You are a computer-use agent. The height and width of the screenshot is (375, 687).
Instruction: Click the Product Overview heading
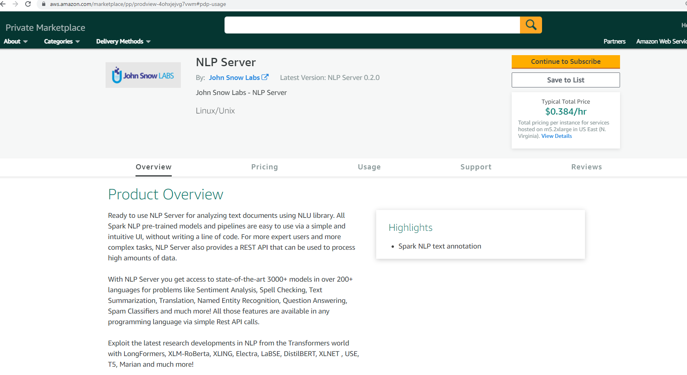click(x=165, y=194)
